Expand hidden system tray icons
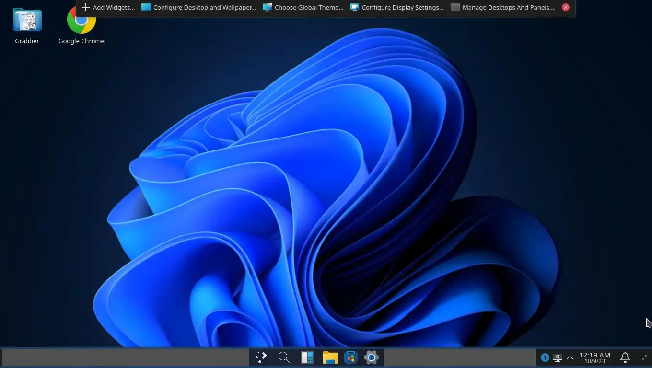Screen dimensions: 652x368 (x=570, y=357)
